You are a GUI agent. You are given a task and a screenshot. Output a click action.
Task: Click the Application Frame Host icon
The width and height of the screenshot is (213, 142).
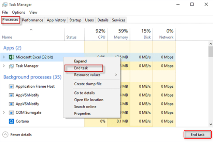pyautogui.click(x=11, y=86)
